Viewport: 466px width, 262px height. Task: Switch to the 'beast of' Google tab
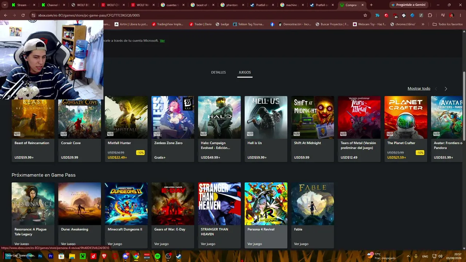pos(203,5)
